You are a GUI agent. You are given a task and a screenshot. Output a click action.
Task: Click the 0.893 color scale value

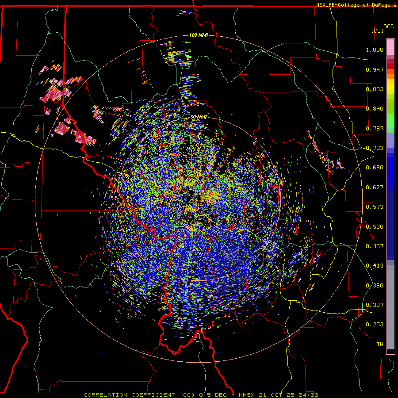coord(375,89)
